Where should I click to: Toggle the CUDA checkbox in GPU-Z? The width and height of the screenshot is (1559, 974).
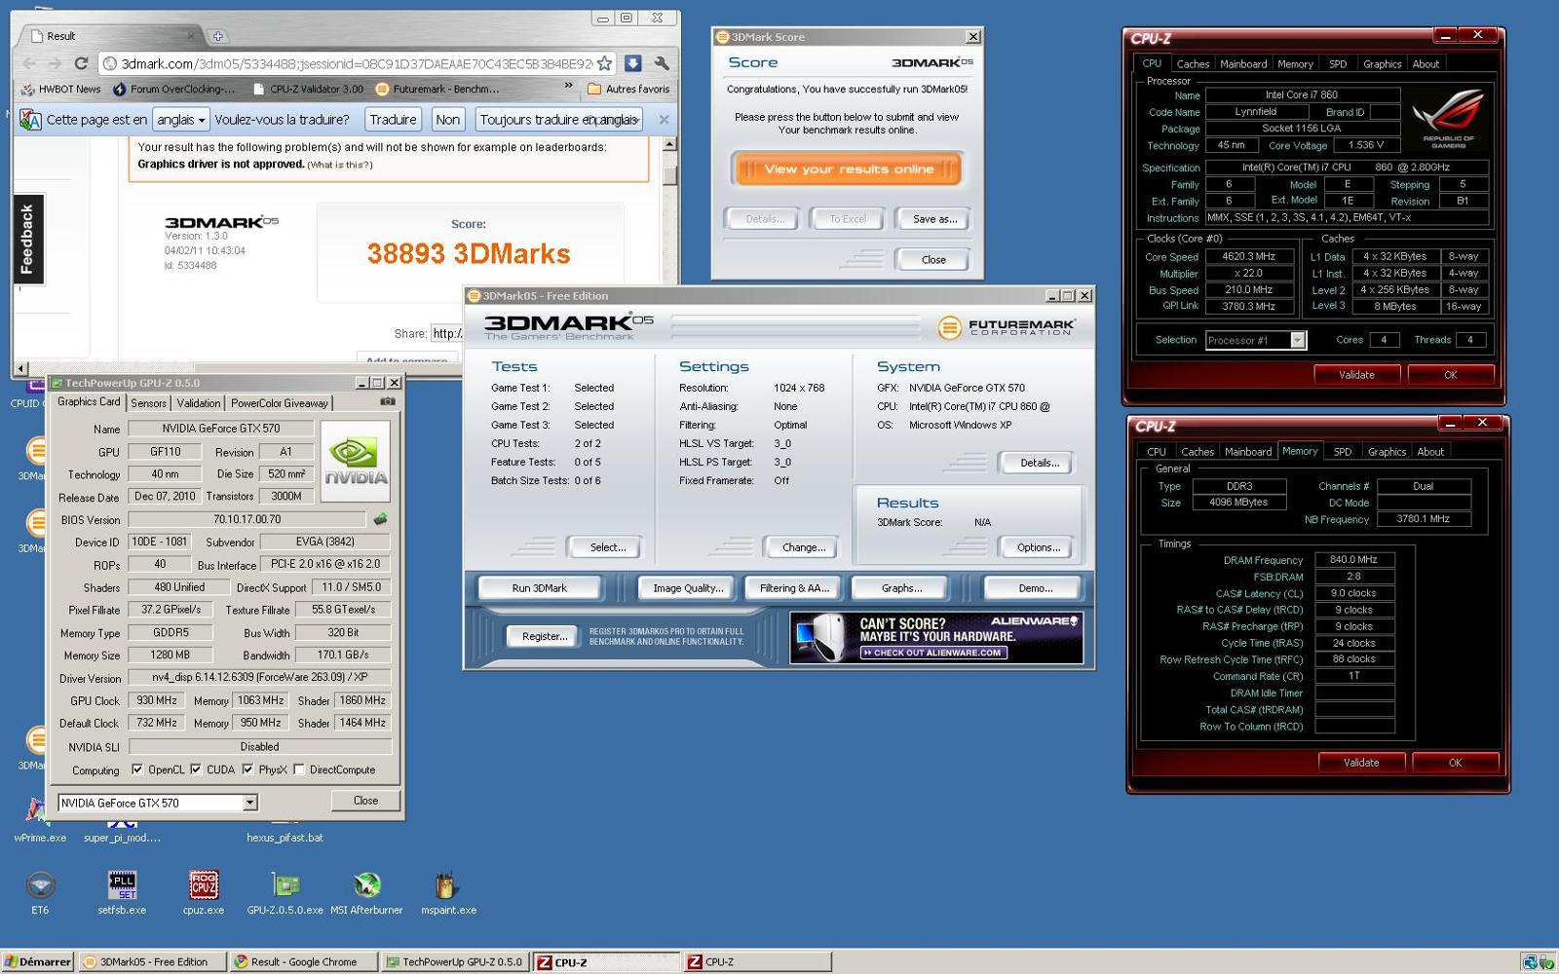(x=196, y=769)
